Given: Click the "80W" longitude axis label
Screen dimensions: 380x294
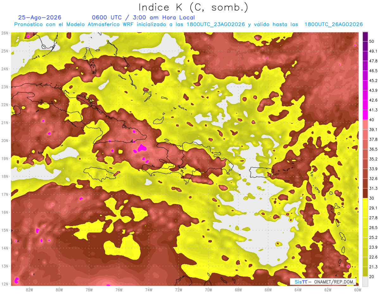Looking at the screenshot, I should tap(59, 290).
